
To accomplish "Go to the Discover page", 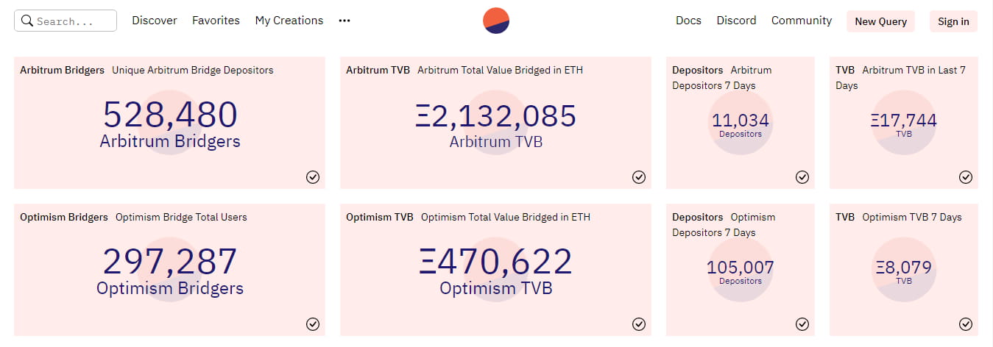I will point(155,21).
